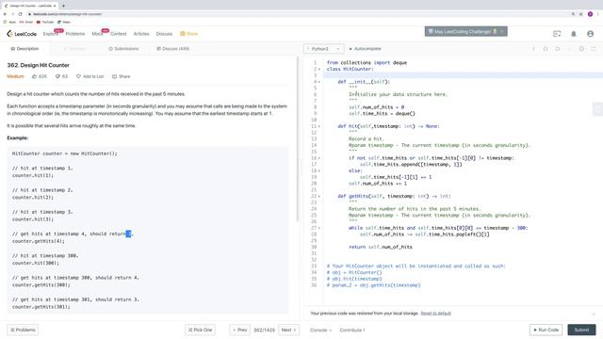Viewport: 603px width, 339px height.
Task: Open the Apps bookmark
Action: (10, 23)
